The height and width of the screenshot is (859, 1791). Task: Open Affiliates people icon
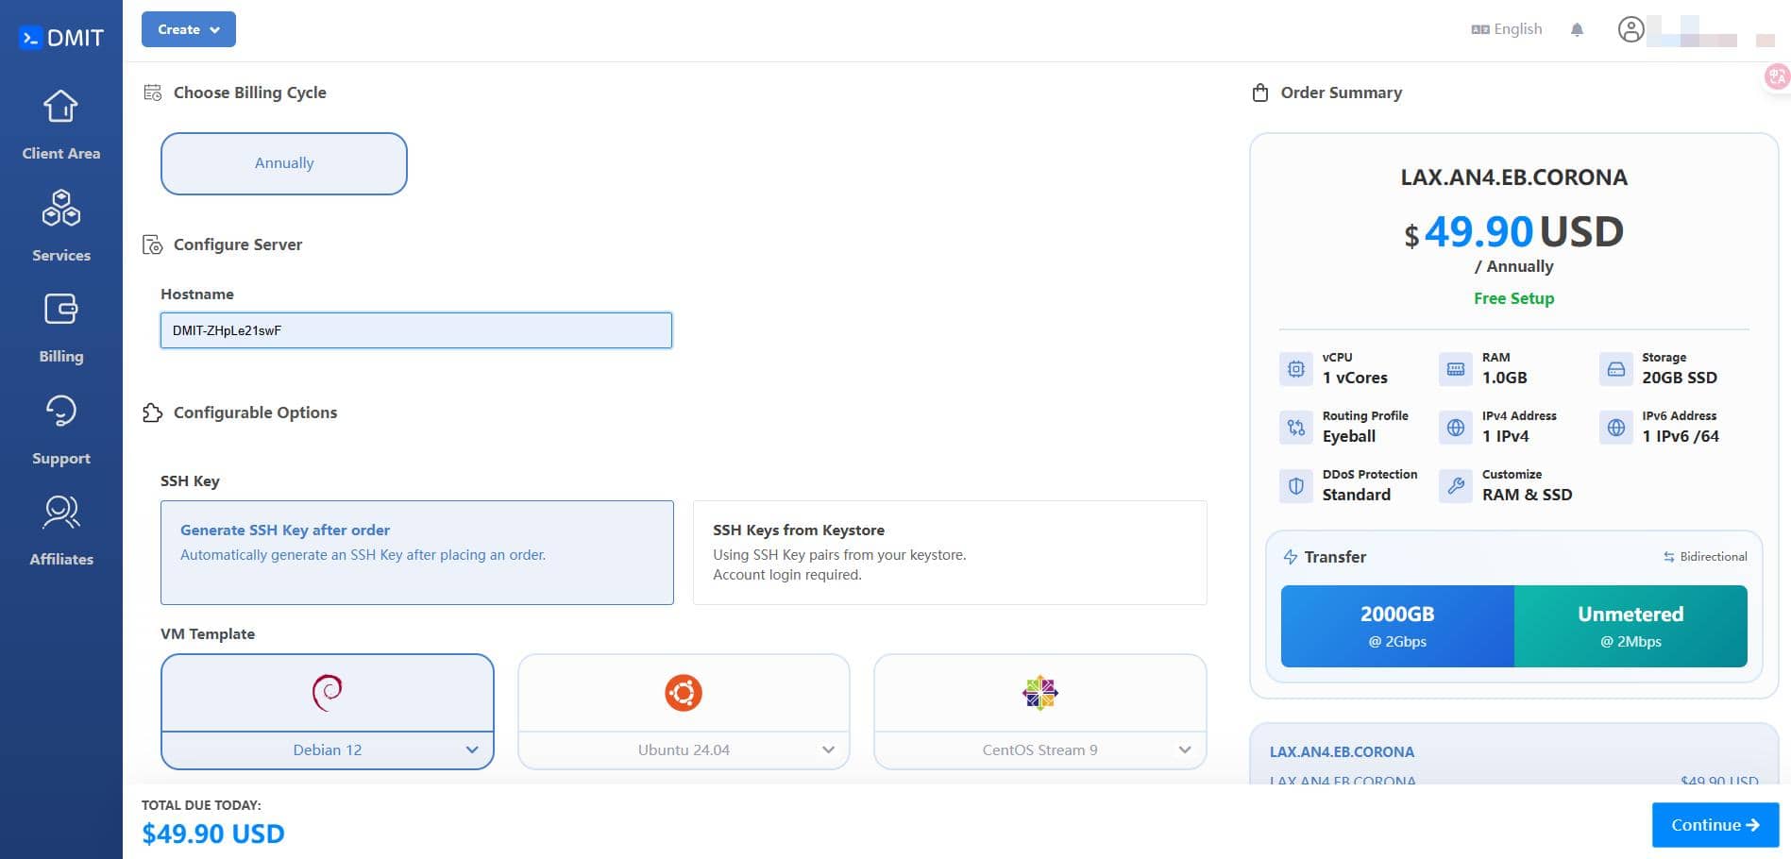(60, 513)
